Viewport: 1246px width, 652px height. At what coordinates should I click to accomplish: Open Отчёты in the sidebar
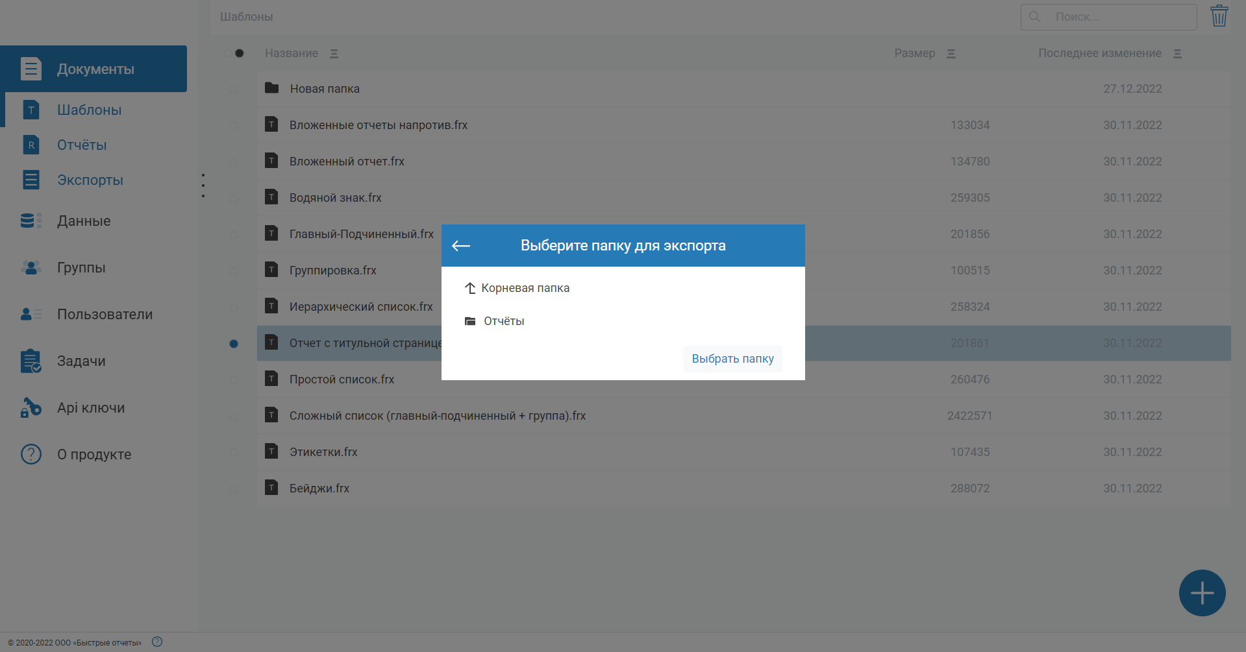point(82,145)
